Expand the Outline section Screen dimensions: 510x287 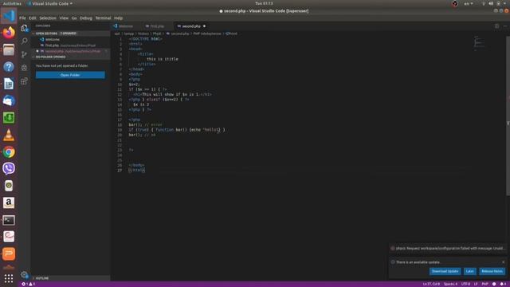71,278
